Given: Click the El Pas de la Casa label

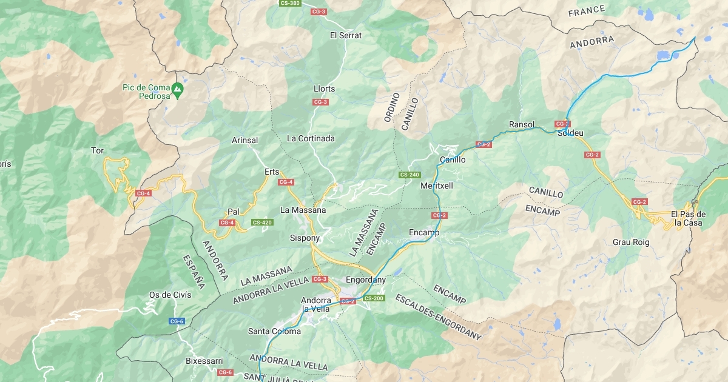Looking at the screenshot, I should [689, 218].
